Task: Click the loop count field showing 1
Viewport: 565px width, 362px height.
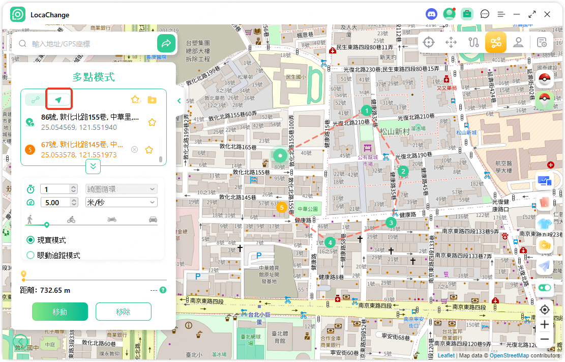Action: (55, 189)
